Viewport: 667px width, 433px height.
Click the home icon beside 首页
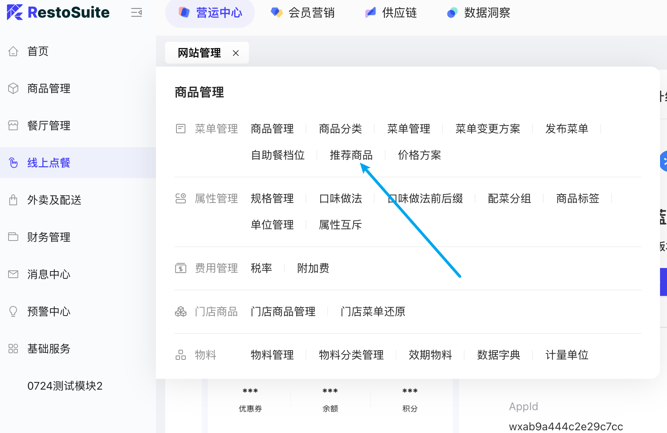[x=13, y=51]
